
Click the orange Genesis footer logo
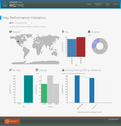click(x=12, y=121)
